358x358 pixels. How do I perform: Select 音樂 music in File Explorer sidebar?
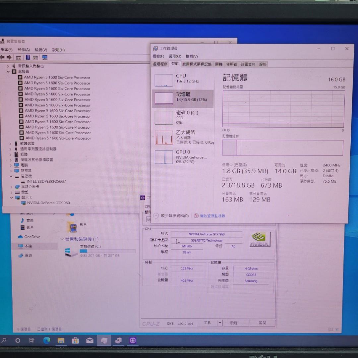pos(30,220)
